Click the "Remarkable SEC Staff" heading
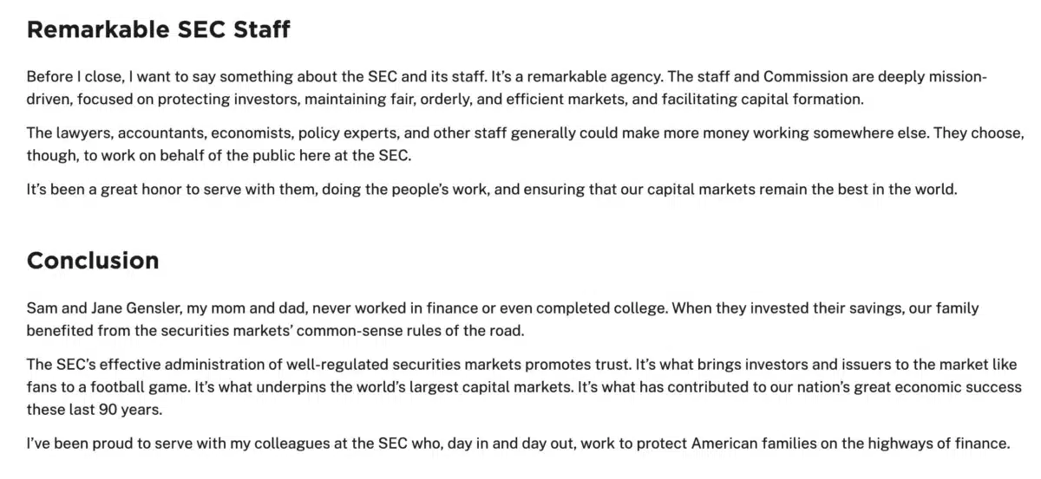The image size is (1041, 479). click(158, 29)
